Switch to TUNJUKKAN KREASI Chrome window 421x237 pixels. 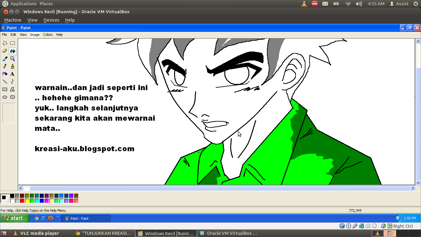click(x=104, y=233)
